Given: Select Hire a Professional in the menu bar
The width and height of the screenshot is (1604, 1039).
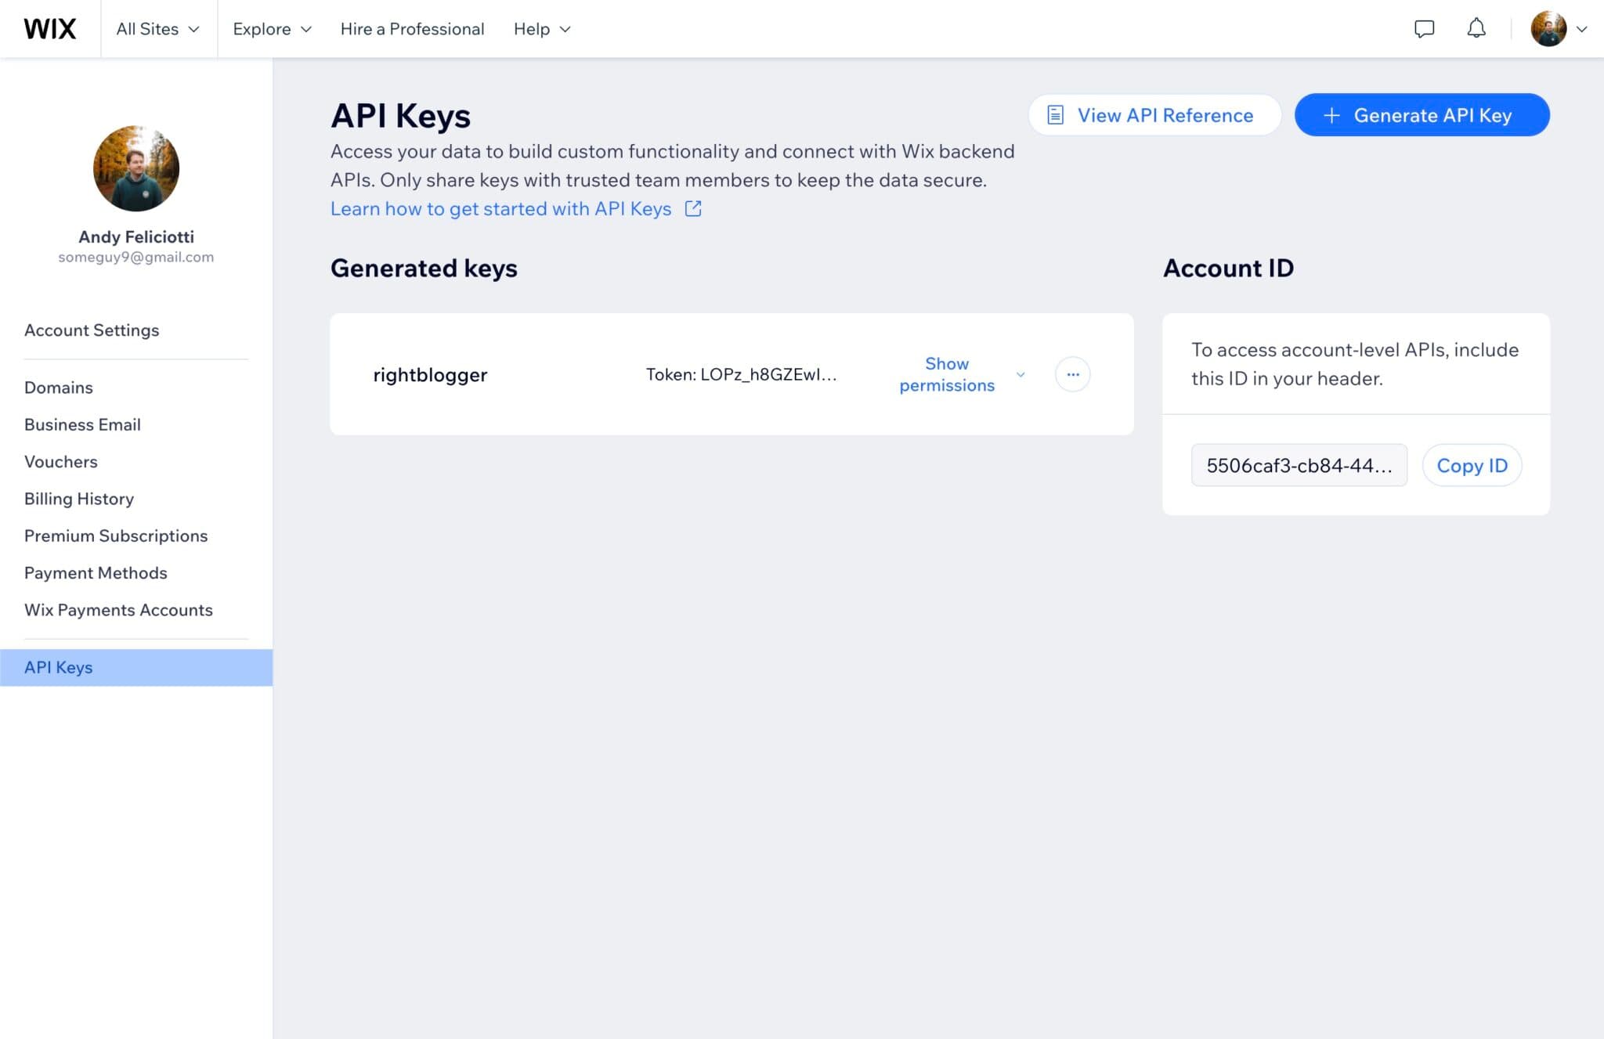Looking at the screenshot, I should [411, 28].
